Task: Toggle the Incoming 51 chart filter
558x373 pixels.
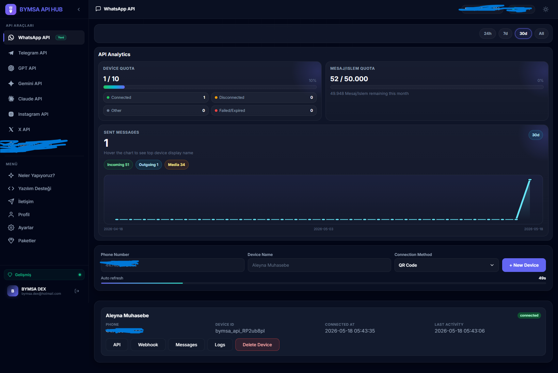Action: pyautogui.click(x=118, y=165)
